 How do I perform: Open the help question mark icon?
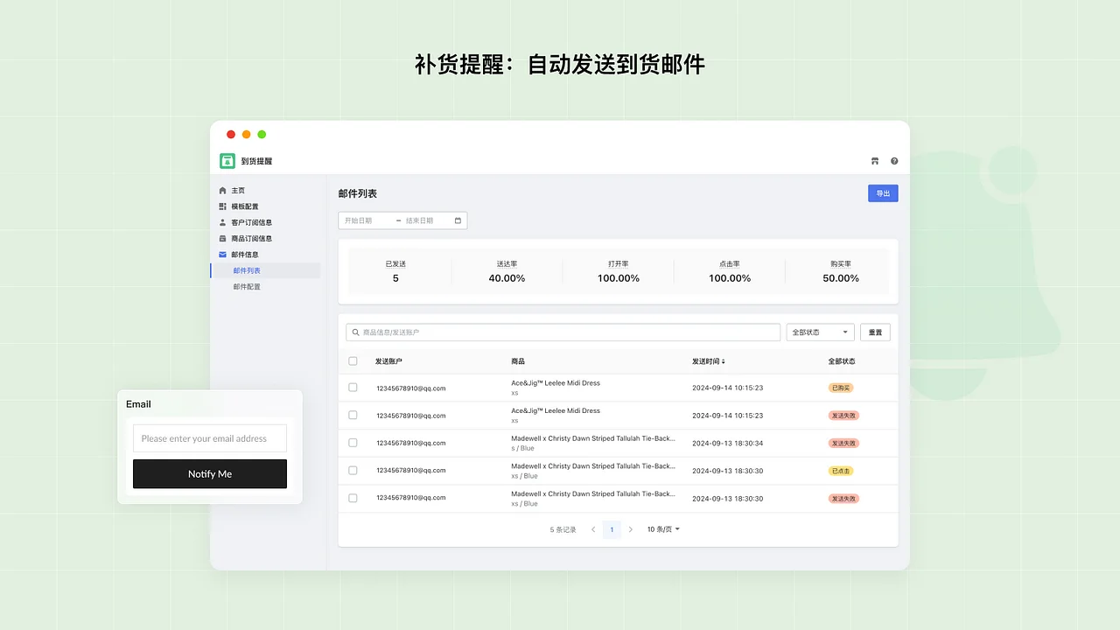(x=894, y=161)
